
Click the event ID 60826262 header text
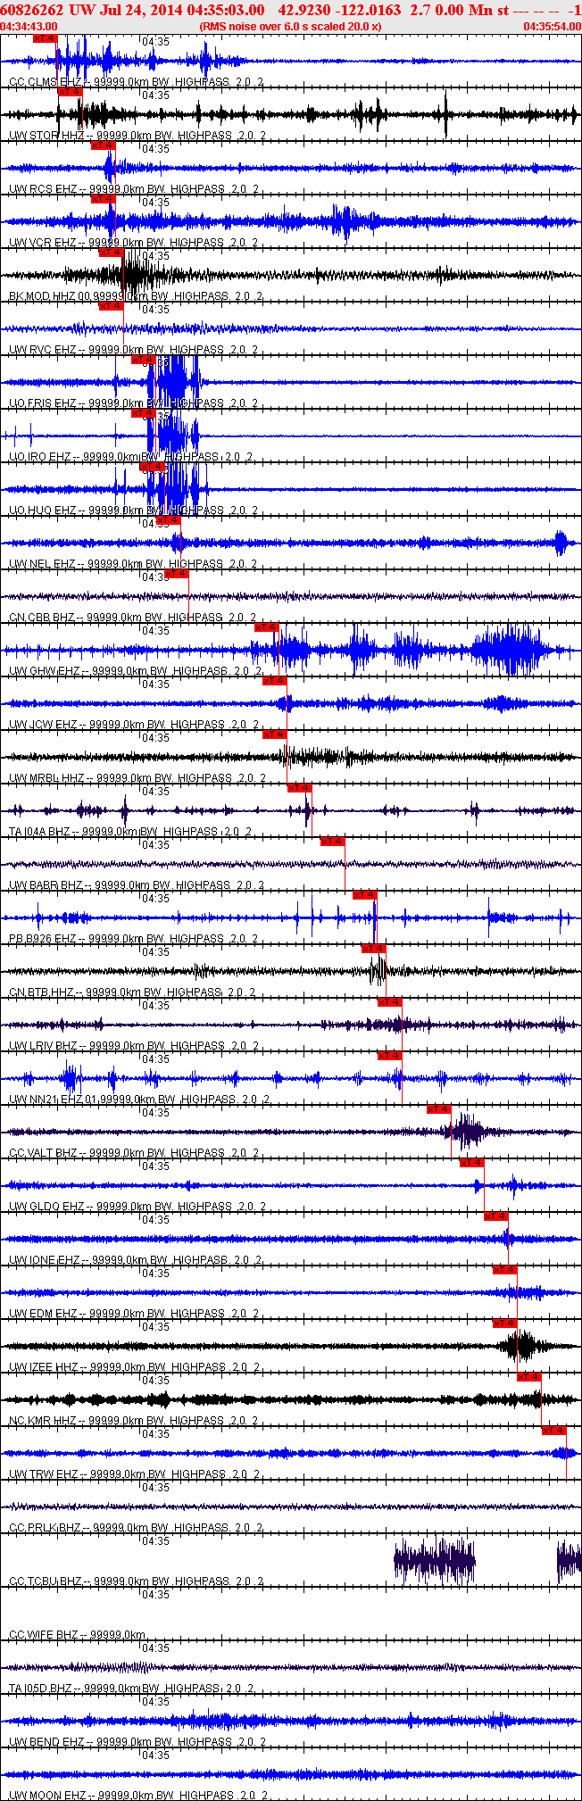(x=33, y=10)
